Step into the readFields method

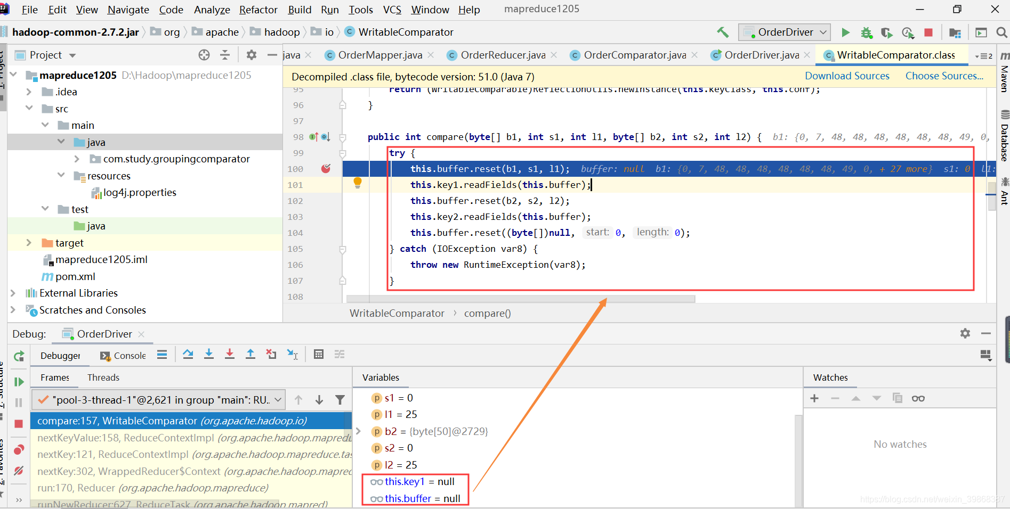click(208, 354)
